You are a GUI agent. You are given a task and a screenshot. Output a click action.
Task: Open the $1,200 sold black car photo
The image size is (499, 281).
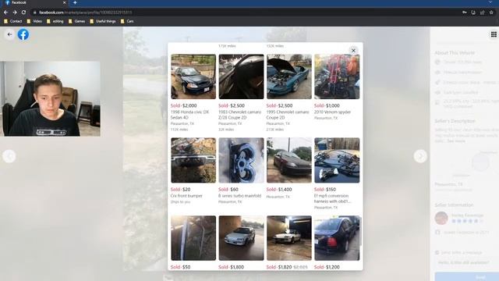pos(337,238)
